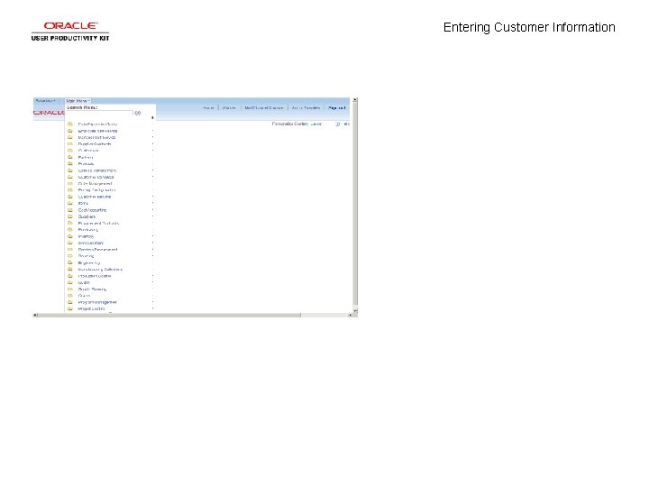Click the vertical scrollbar up arrow
Viewport: 649px width, 487px height.
[x=355, y=100]
